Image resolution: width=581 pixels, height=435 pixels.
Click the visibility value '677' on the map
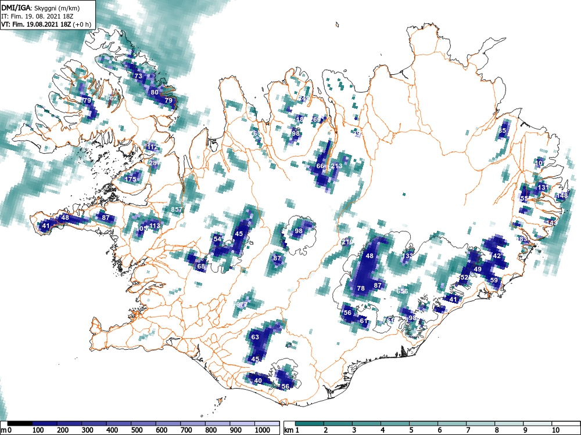pos(241,304)
